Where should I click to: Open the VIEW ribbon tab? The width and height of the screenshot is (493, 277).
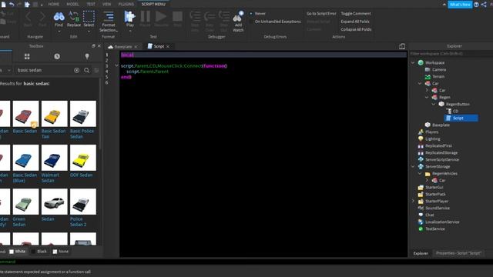(106, 4)
